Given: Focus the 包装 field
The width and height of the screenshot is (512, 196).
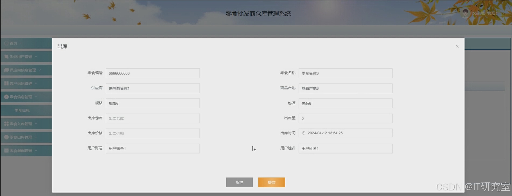Looking at the screenshot, I should 346,103.
